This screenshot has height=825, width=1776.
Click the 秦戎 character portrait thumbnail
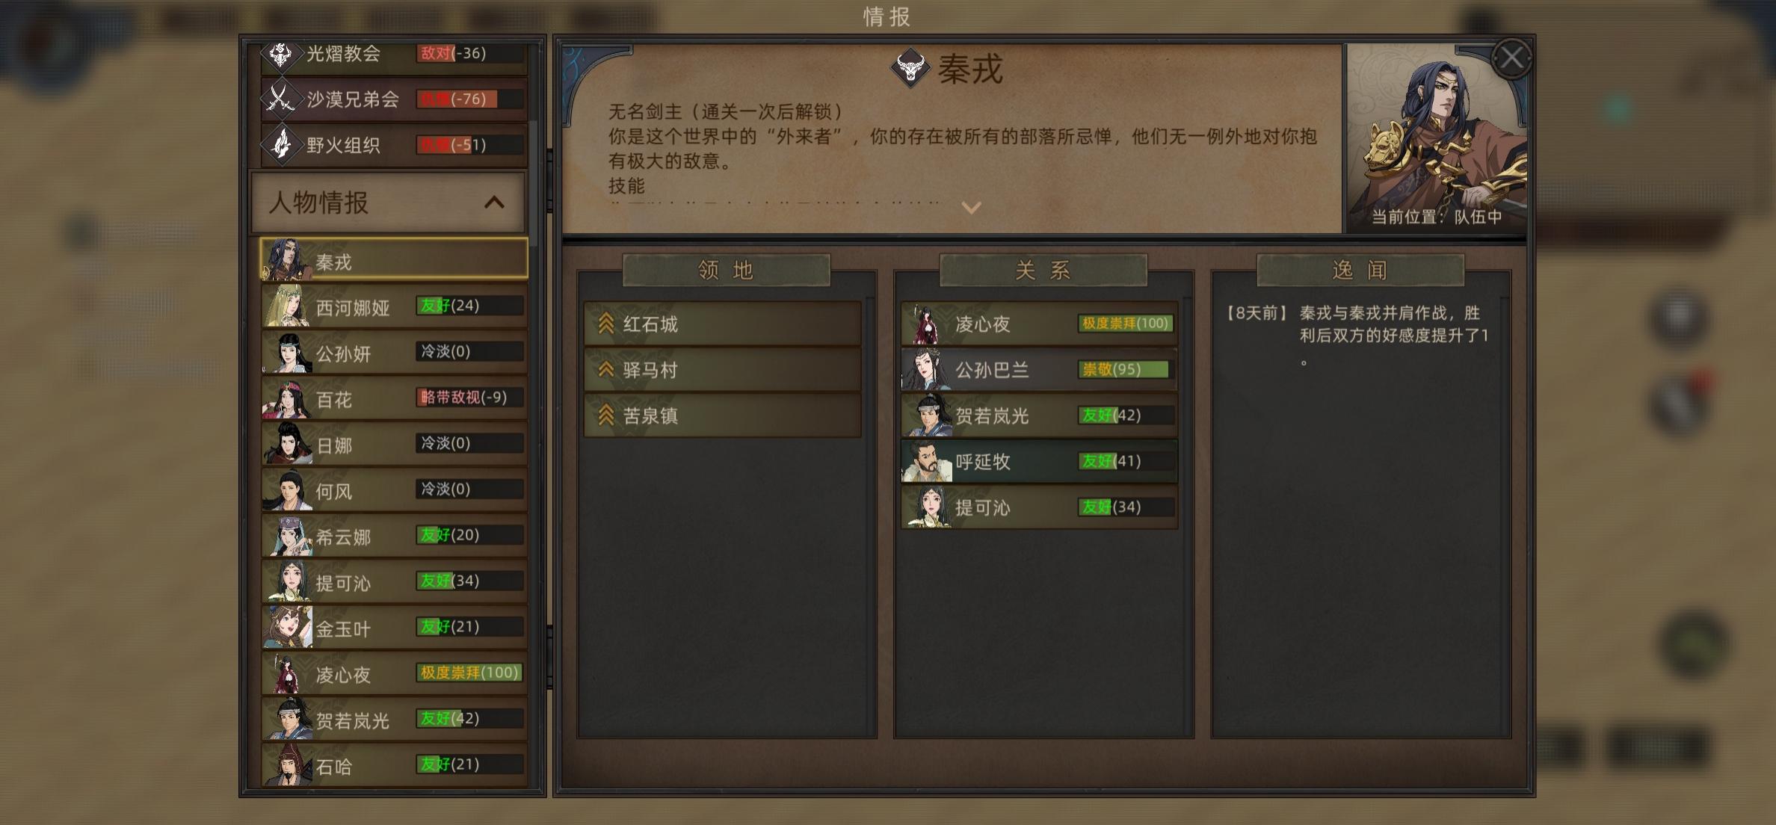point(288,259)
